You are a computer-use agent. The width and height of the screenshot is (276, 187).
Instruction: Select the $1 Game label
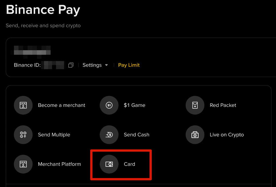pos(135,105)
